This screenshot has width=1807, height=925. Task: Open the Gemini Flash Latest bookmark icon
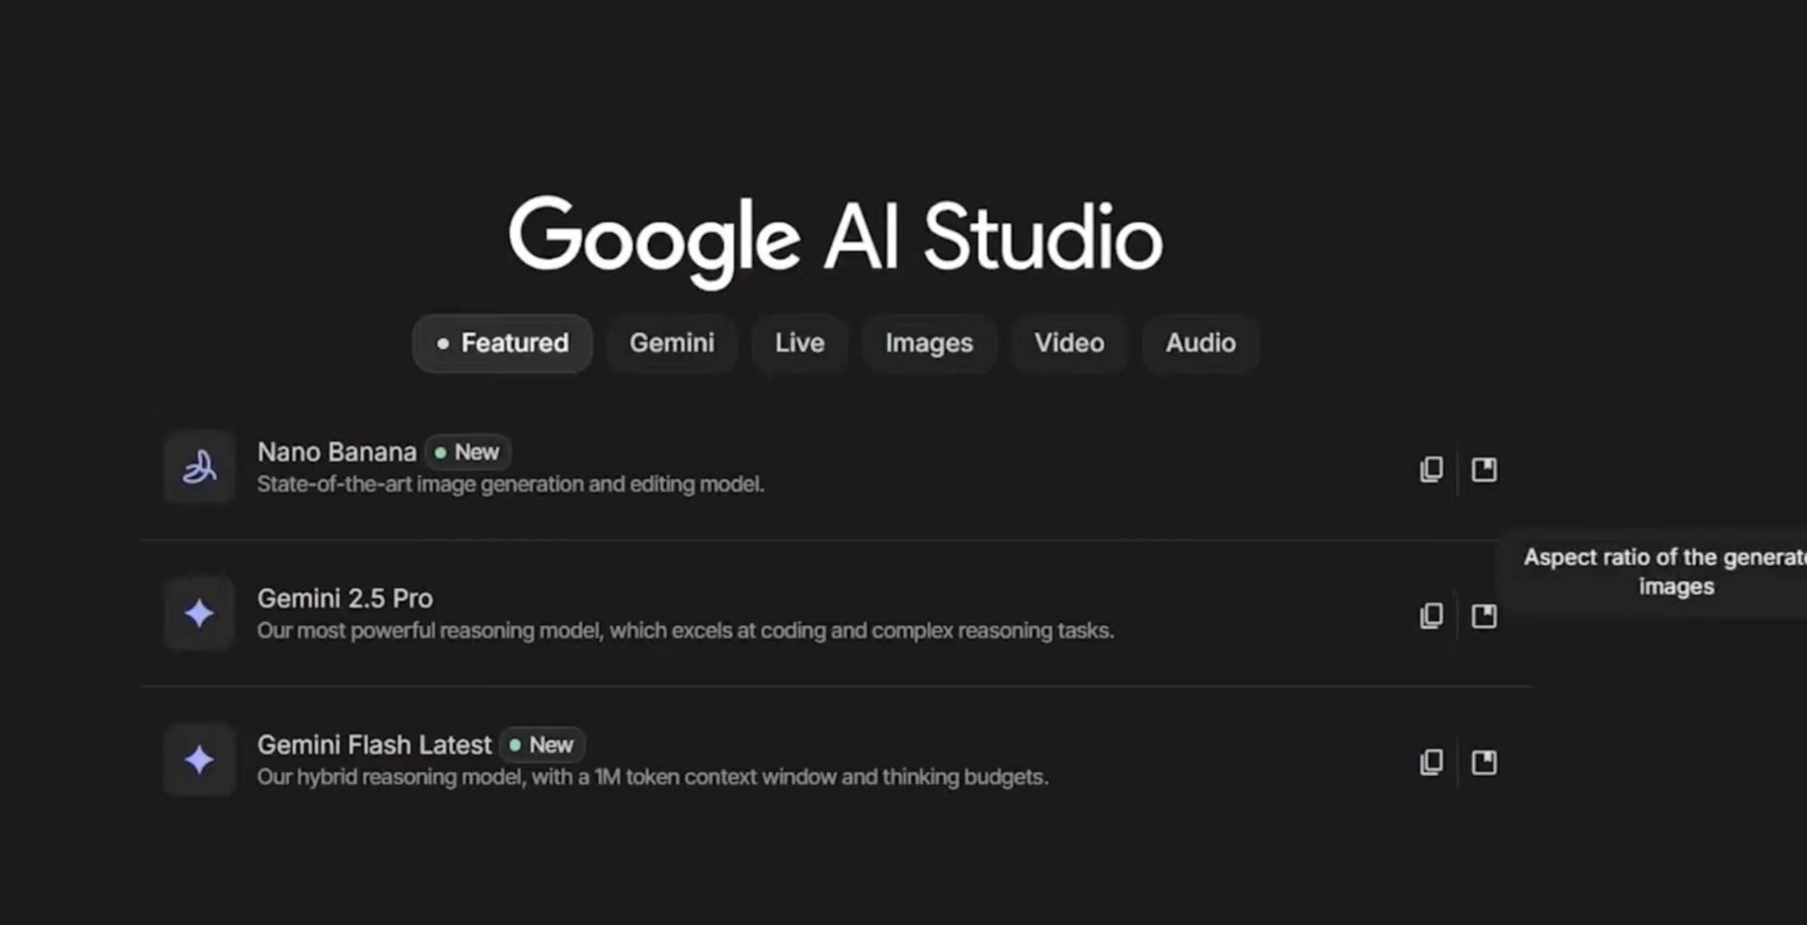click(x=1484, y=762)
